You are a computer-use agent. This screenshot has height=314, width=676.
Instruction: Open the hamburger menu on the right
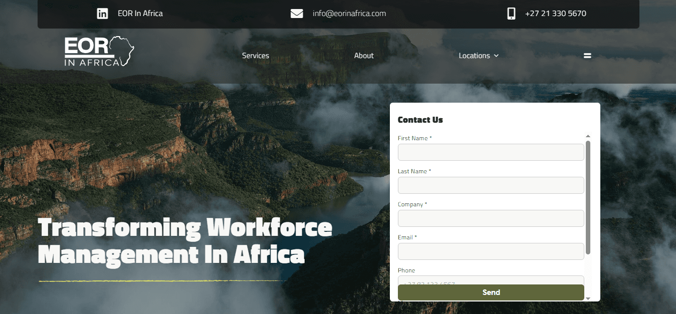point(587,55)
